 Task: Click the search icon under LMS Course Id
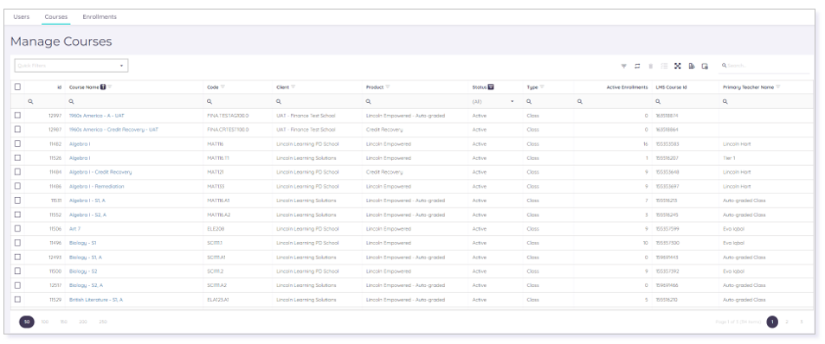[x=658, y=102]
